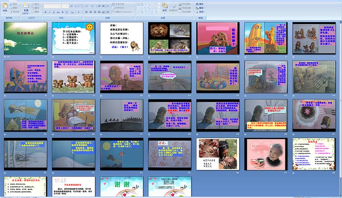Toggle center text alignment

(91, 12)
